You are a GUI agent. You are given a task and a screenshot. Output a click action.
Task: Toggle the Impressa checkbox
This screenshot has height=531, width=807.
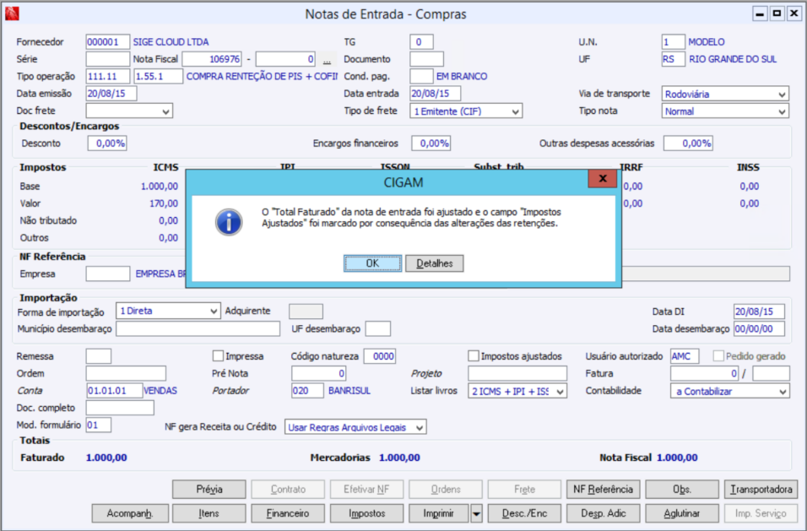[219, 356]
